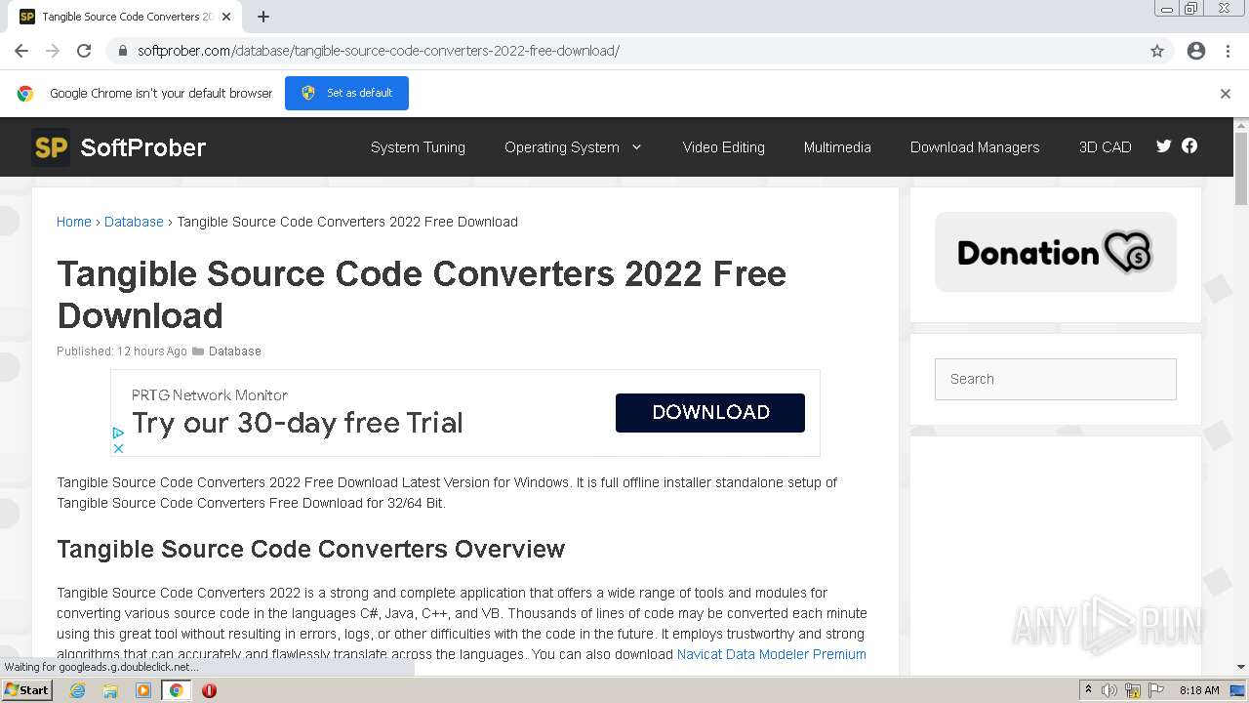The image size is (1249, 703).
Task: View site information via lock icon
Action: point(122,51)
